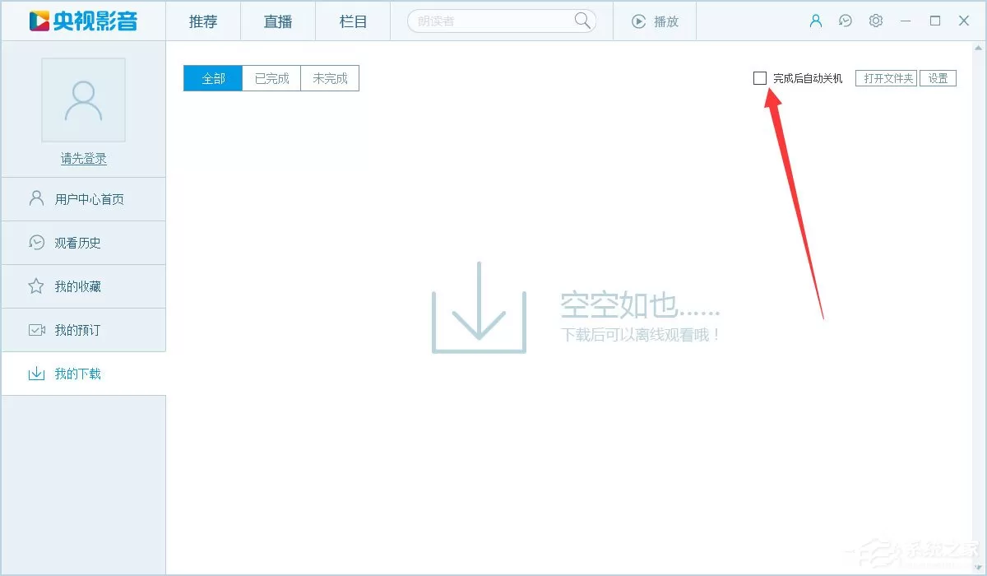Click the 请先登录 link
The height and width of the screenshot is (576, 987).
pyautogui.click(x=83, y=159)
